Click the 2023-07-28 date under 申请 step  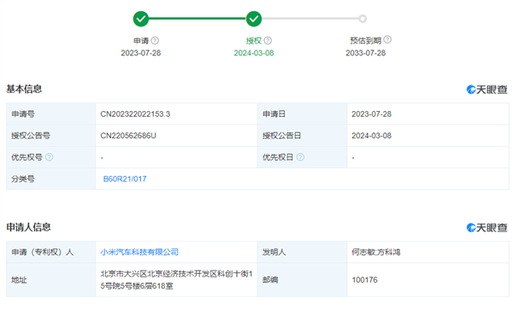(x=141, y=53)
